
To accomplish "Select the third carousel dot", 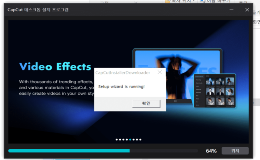I will point(123,140).
